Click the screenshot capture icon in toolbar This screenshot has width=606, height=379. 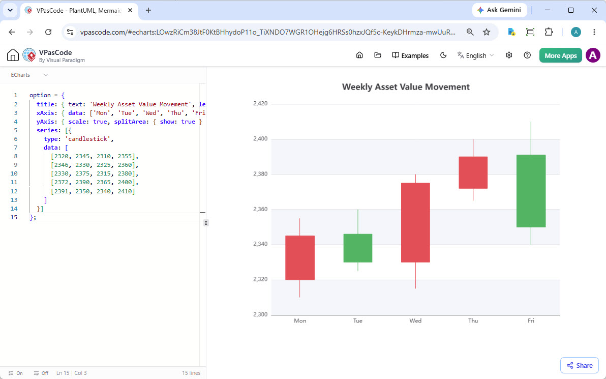coord(530,32)
